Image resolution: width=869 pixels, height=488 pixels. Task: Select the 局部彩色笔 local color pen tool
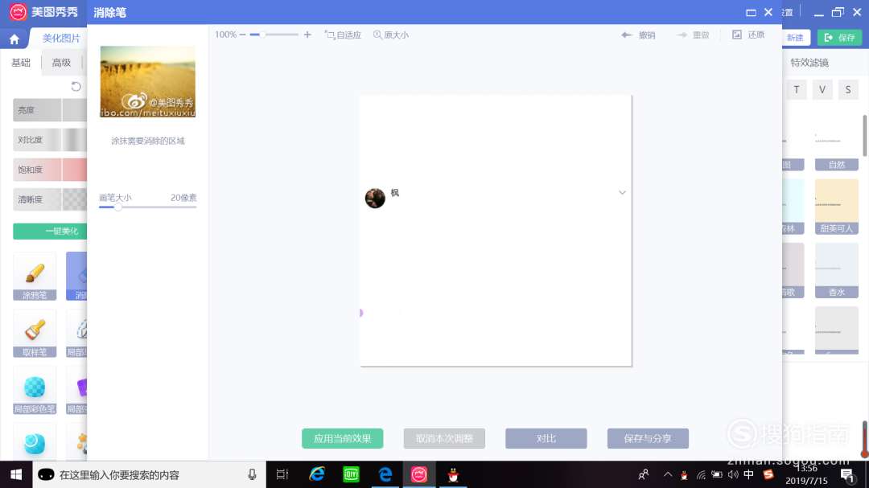[35, 391]
